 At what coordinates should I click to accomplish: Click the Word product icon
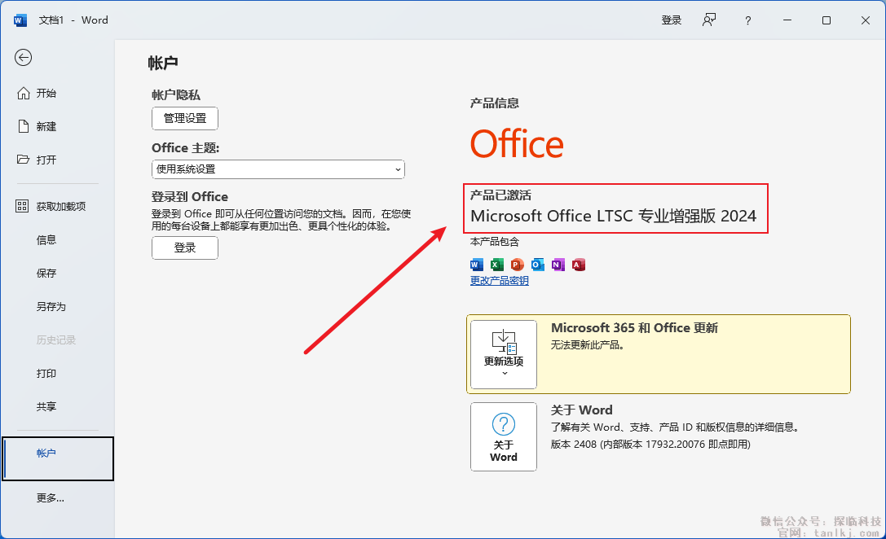[x=476, y=264]
